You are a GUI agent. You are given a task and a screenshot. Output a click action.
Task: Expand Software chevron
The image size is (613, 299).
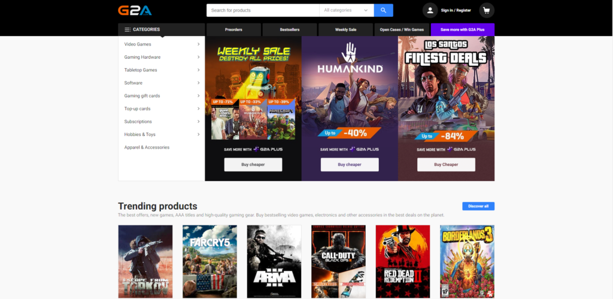(x=199, y=83)
